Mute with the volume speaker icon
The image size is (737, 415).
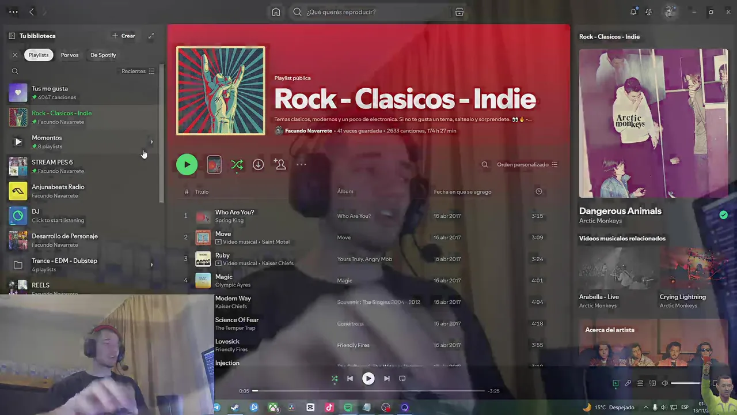664,383
